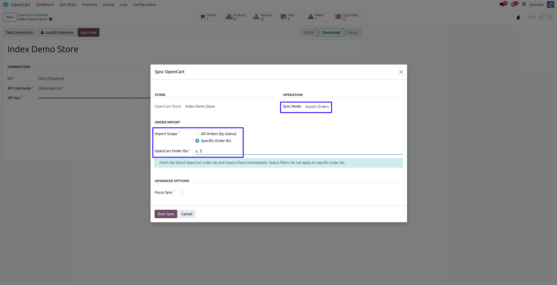The image size is (557, 285).
Task: Click the http://localhost Url value
Action: 51,79
